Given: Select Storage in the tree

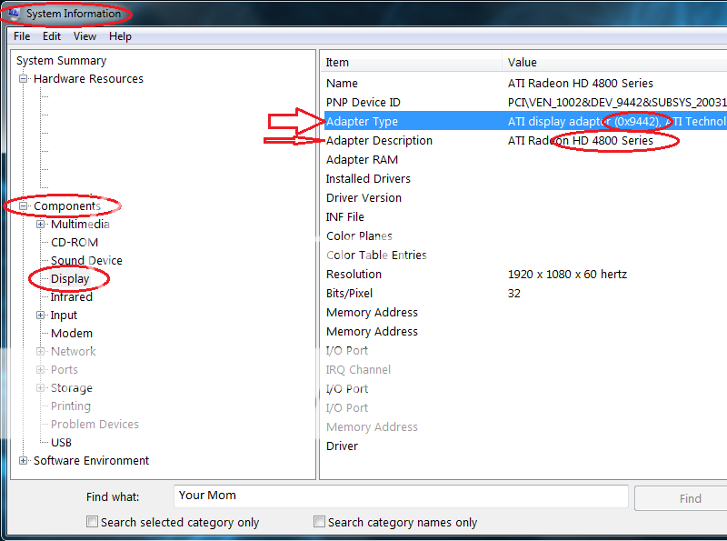Looking at the screenshot, I should tap(72, 388).
